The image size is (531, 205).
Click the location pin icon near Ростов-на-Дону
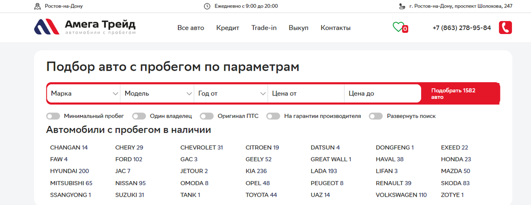[38, 6]
